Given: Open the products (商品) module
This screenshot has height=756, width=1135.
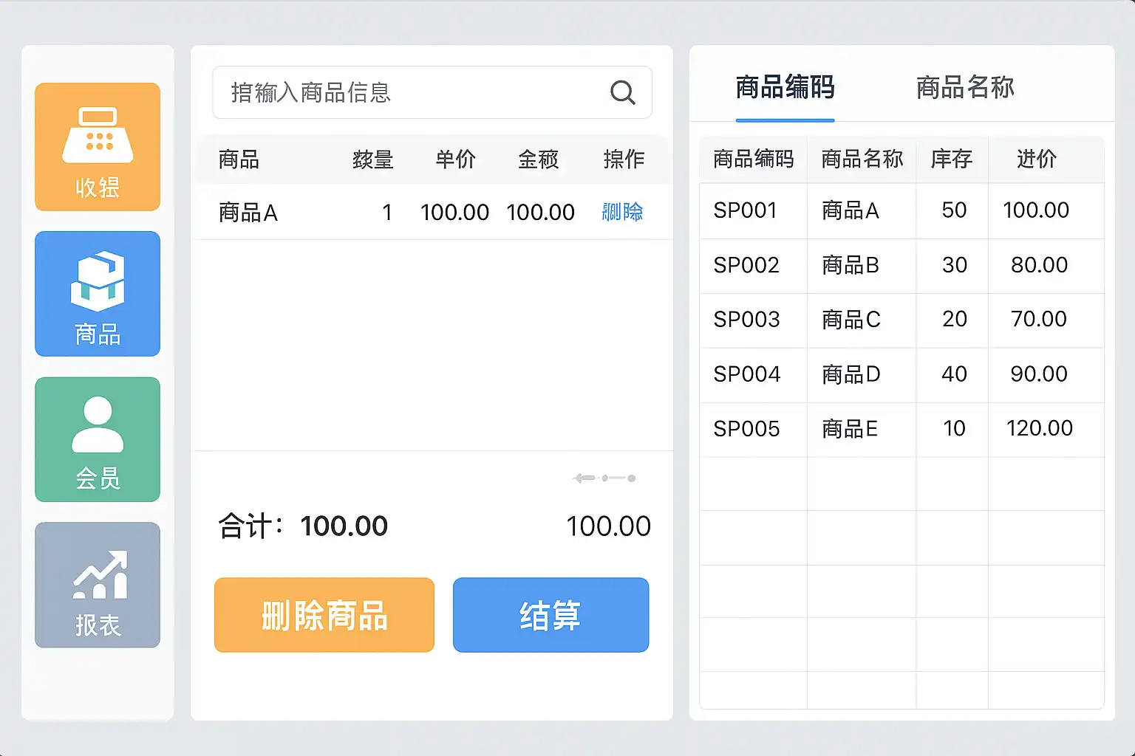Looking at the screenshot, I should (x=98, y=294).
